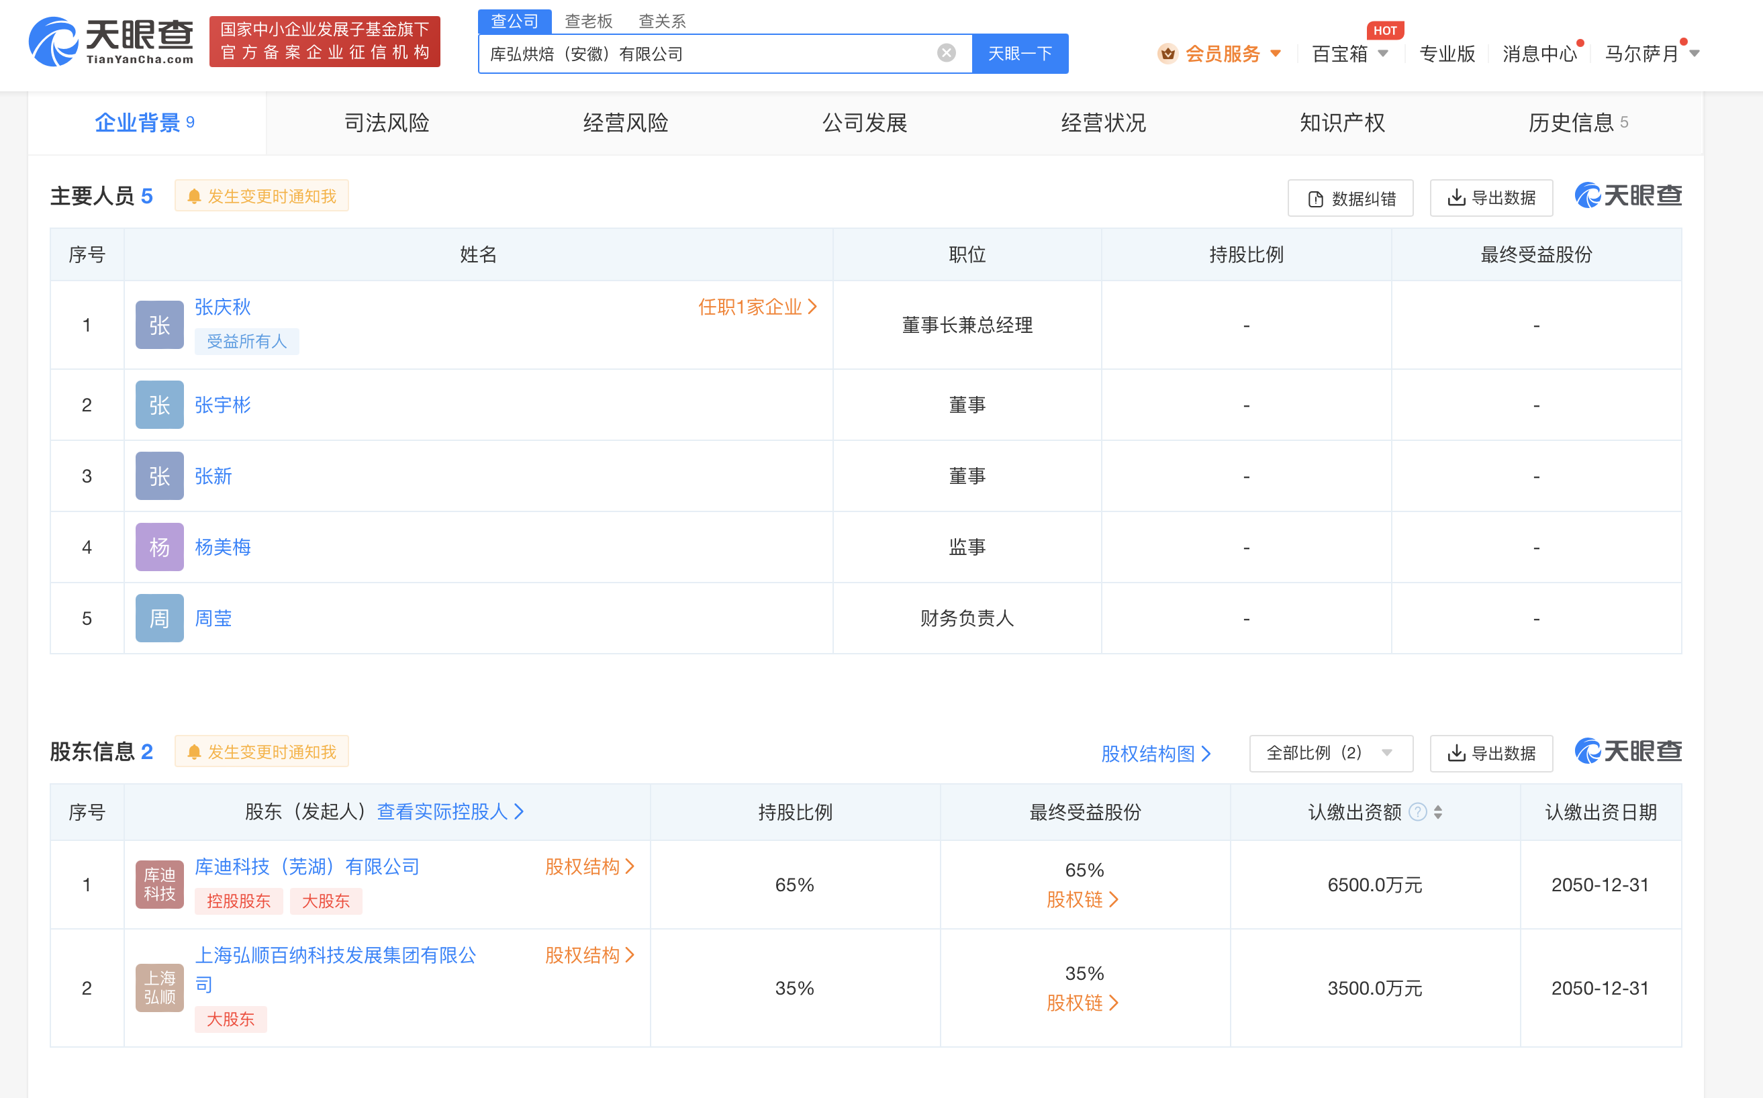Click 发生变更时通知我 bell in 股东信息 section
1763x1098 pixels.
tap(262, 752)
